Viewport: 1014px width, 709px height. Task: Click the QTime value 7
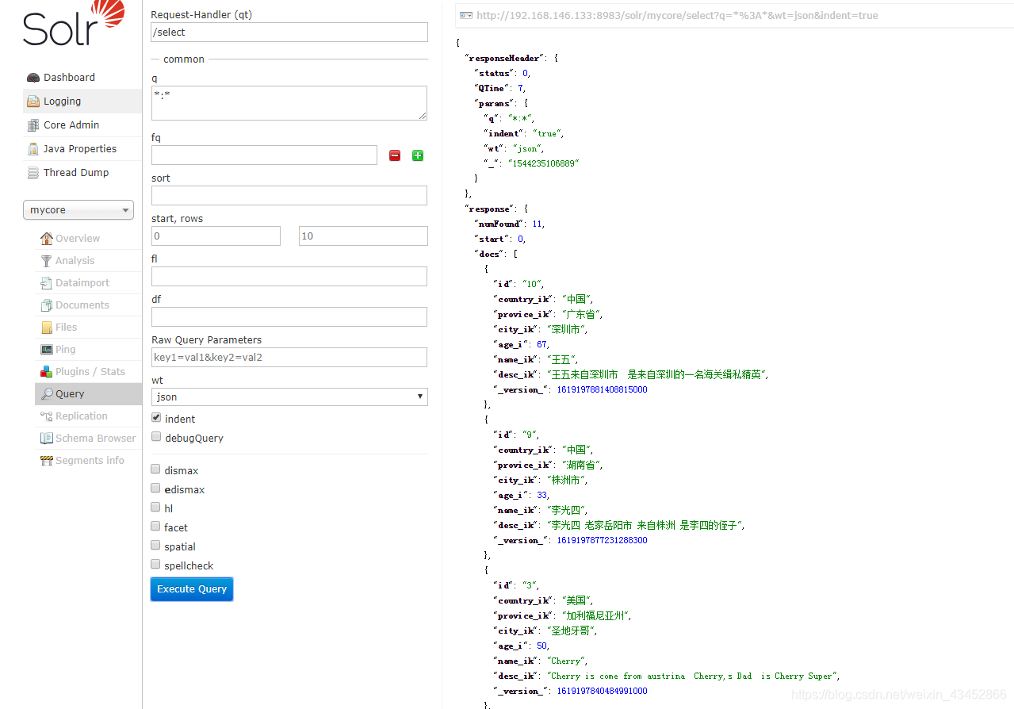pyautogui.click(x=520, y=89)
